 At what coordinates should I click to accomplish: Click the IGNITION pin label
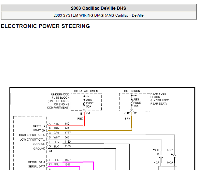pos(39,130)
